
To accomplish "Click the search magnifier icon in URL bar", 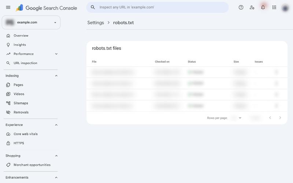I will click(93, 7).
